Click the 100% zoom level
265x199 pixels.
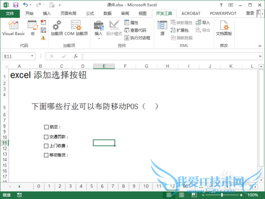point(253,195)
